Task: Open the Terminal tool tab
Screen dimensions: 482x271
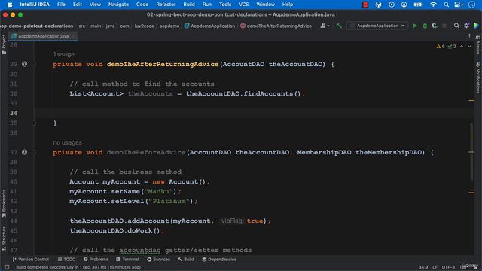Action: (127, 259)
